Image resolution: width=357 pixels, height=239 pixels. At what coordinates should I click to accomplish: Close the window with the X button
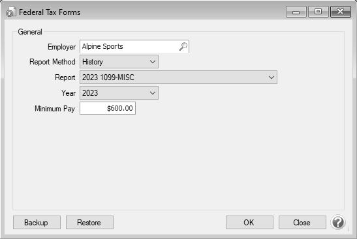point(341,12)
